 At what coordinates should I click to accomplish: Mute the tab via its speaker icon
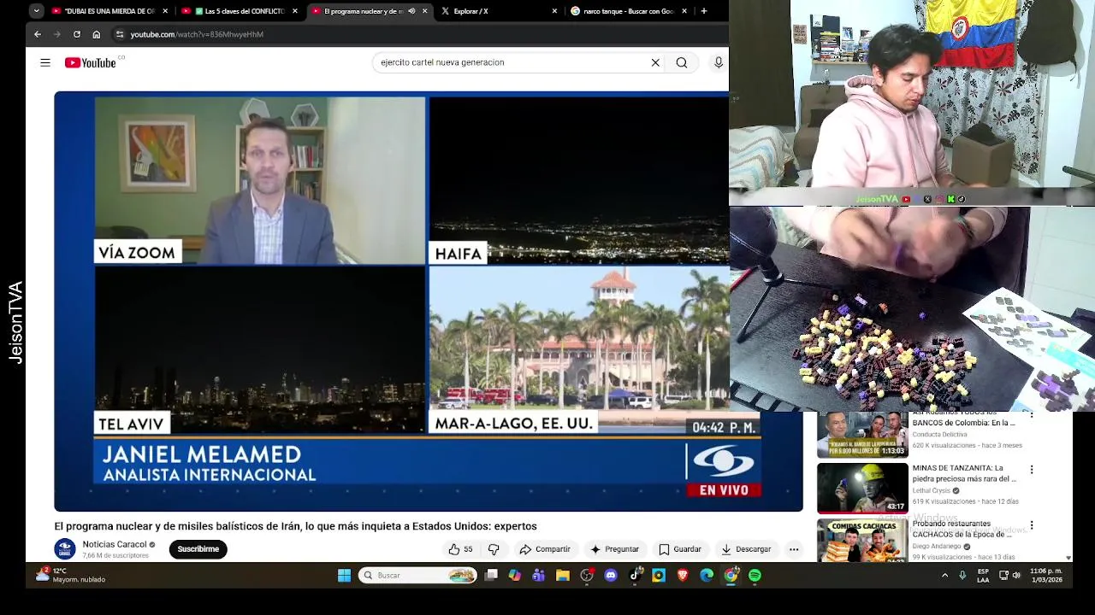click(411, 11)
